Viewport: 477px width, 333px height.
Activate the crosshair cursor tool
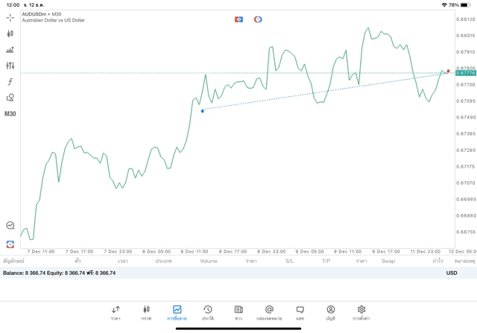10,18
